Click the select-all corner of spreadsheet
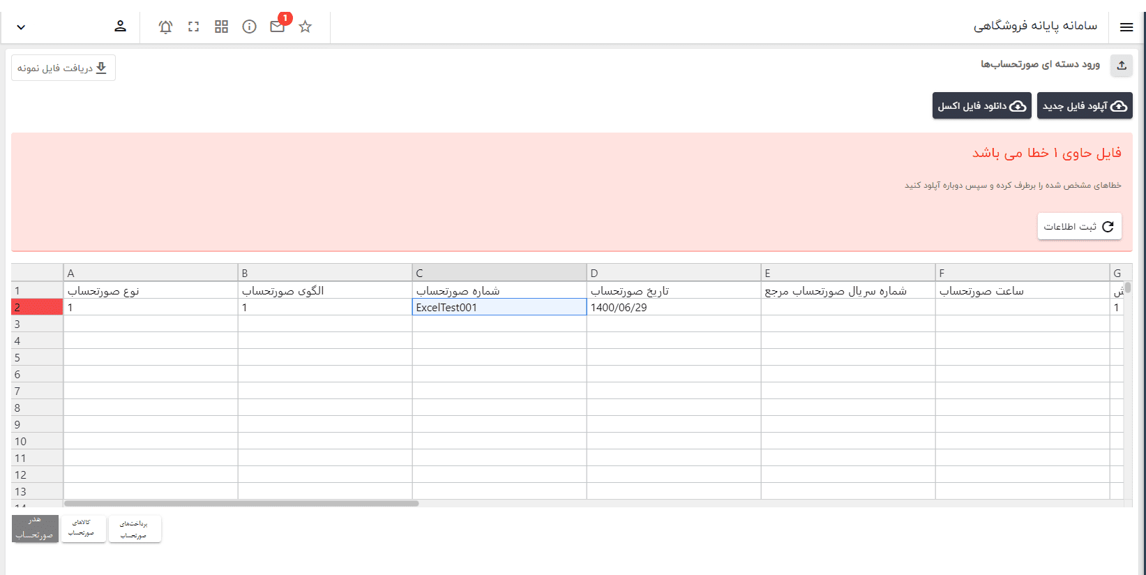Screen dimensions: 1146x575 37,273
